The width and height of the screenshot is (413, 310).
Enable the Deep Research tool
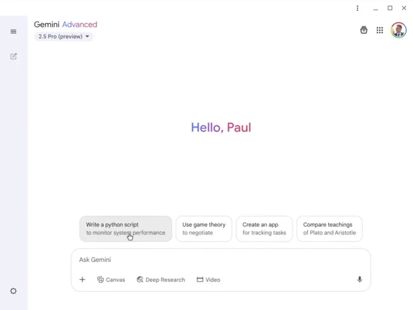(161, 280)
